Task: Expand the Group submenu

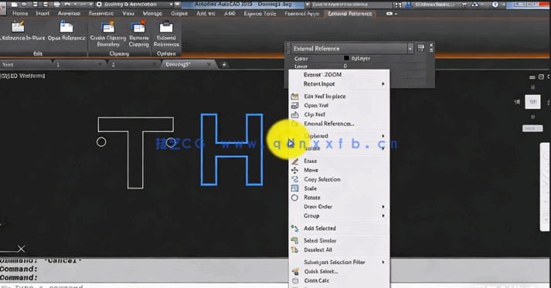Action: [339, 215]
